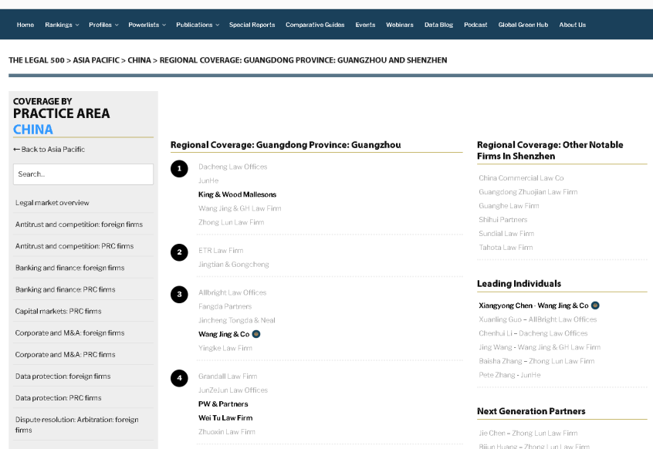Click Guanghe Law Firm
The image size is (653, 449).
[x=509, y=205]
